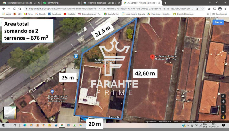The width and height of the screenshot is (229, 131).
Task: Open the volume control in system tray
Action: 196,125
